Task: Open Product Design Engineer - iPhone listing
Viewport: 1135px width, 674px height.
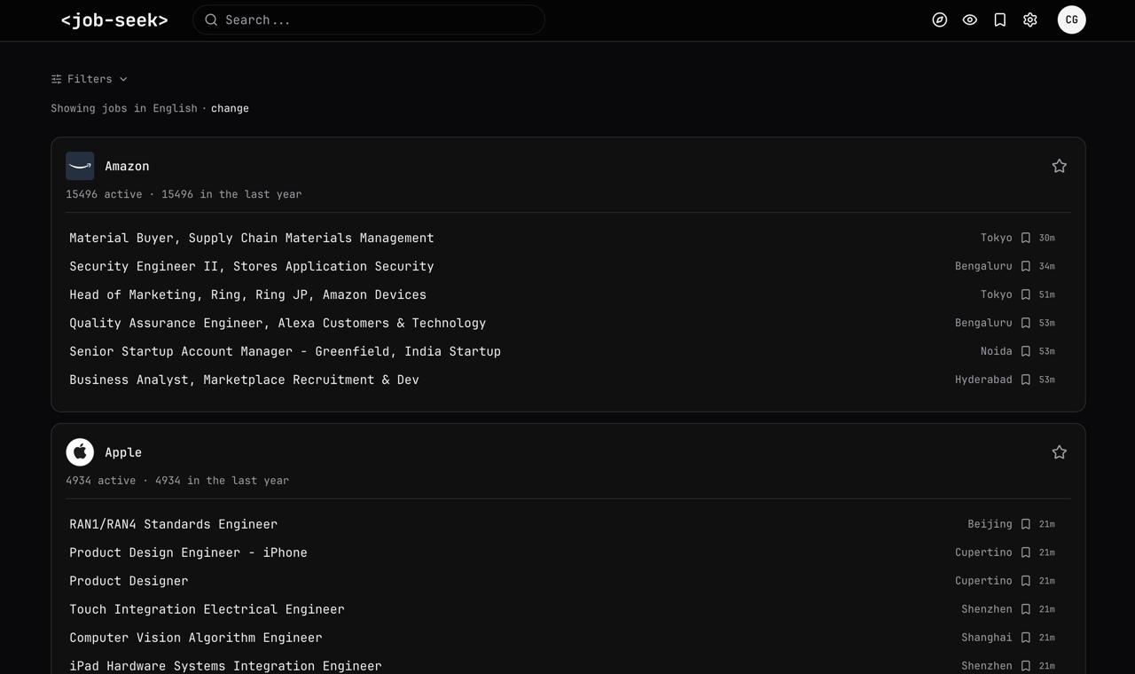Action: coord(189,553)
